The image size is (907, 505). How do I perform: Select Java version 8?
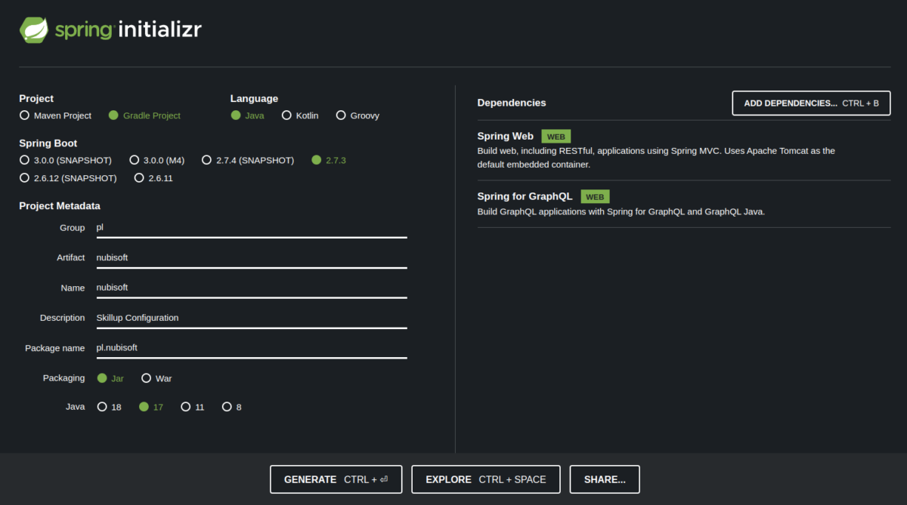coord(227,407)
